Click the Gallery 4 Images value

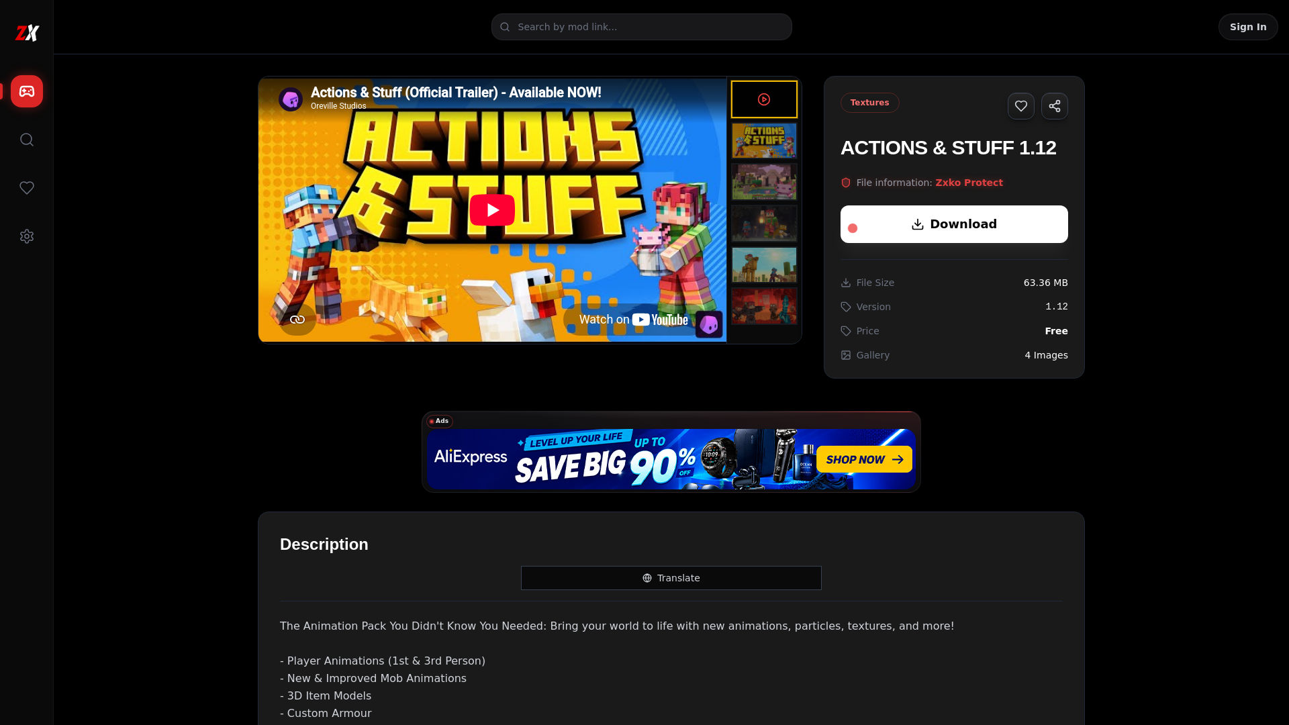[x=1046, y=355]
